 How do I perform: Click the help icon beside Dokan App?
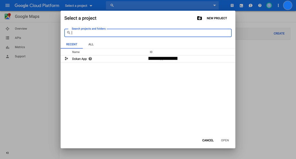point(90,59)
